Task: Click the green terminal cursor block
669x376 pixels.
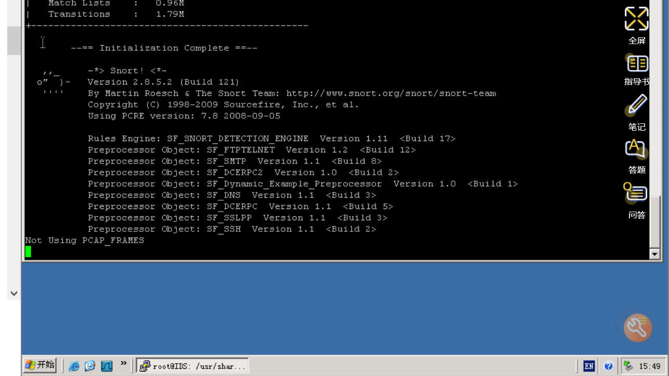Action: point(28,252)
